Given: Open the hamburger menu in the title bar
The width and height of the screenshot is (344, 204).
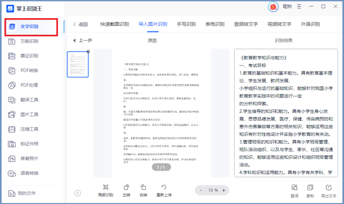Looking at the screenshot, I should [299, 7].
